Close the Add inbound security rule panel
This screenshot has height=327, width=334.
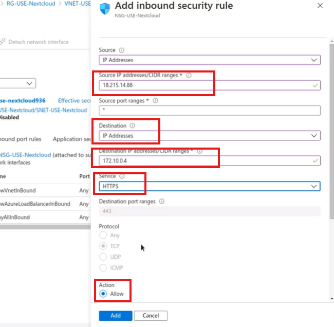point(320,6)
